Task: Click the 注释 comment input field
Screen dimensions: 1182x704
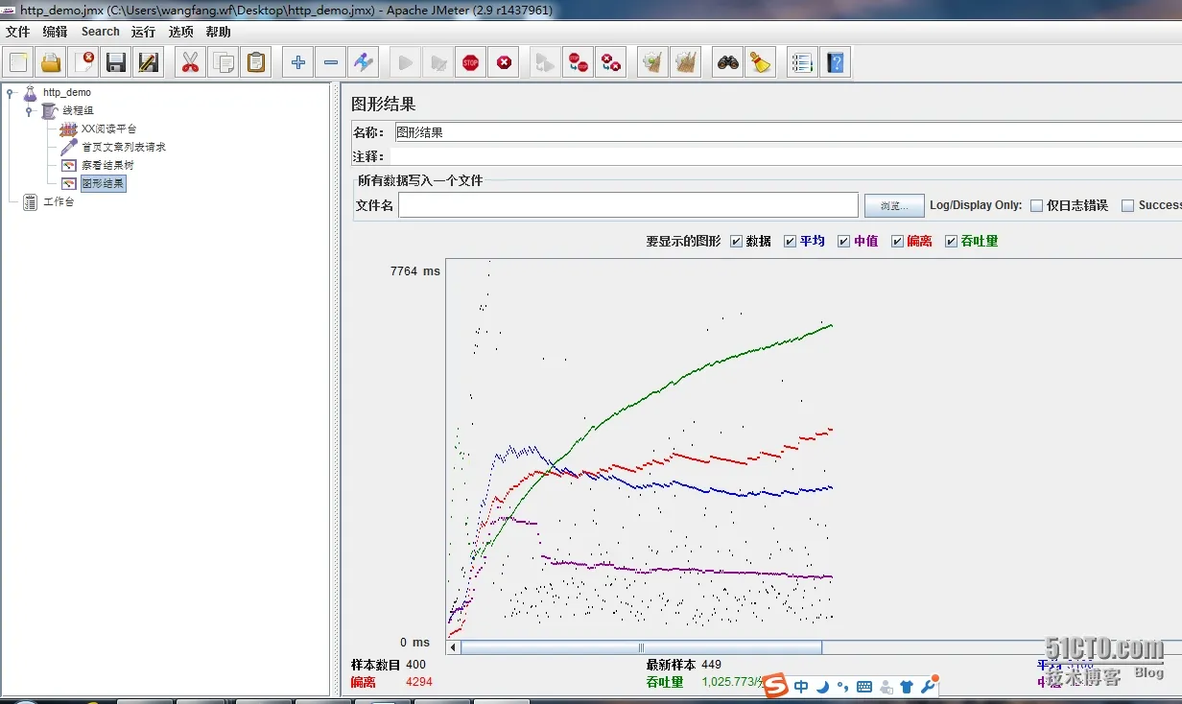Action: (x=788, y=155)
